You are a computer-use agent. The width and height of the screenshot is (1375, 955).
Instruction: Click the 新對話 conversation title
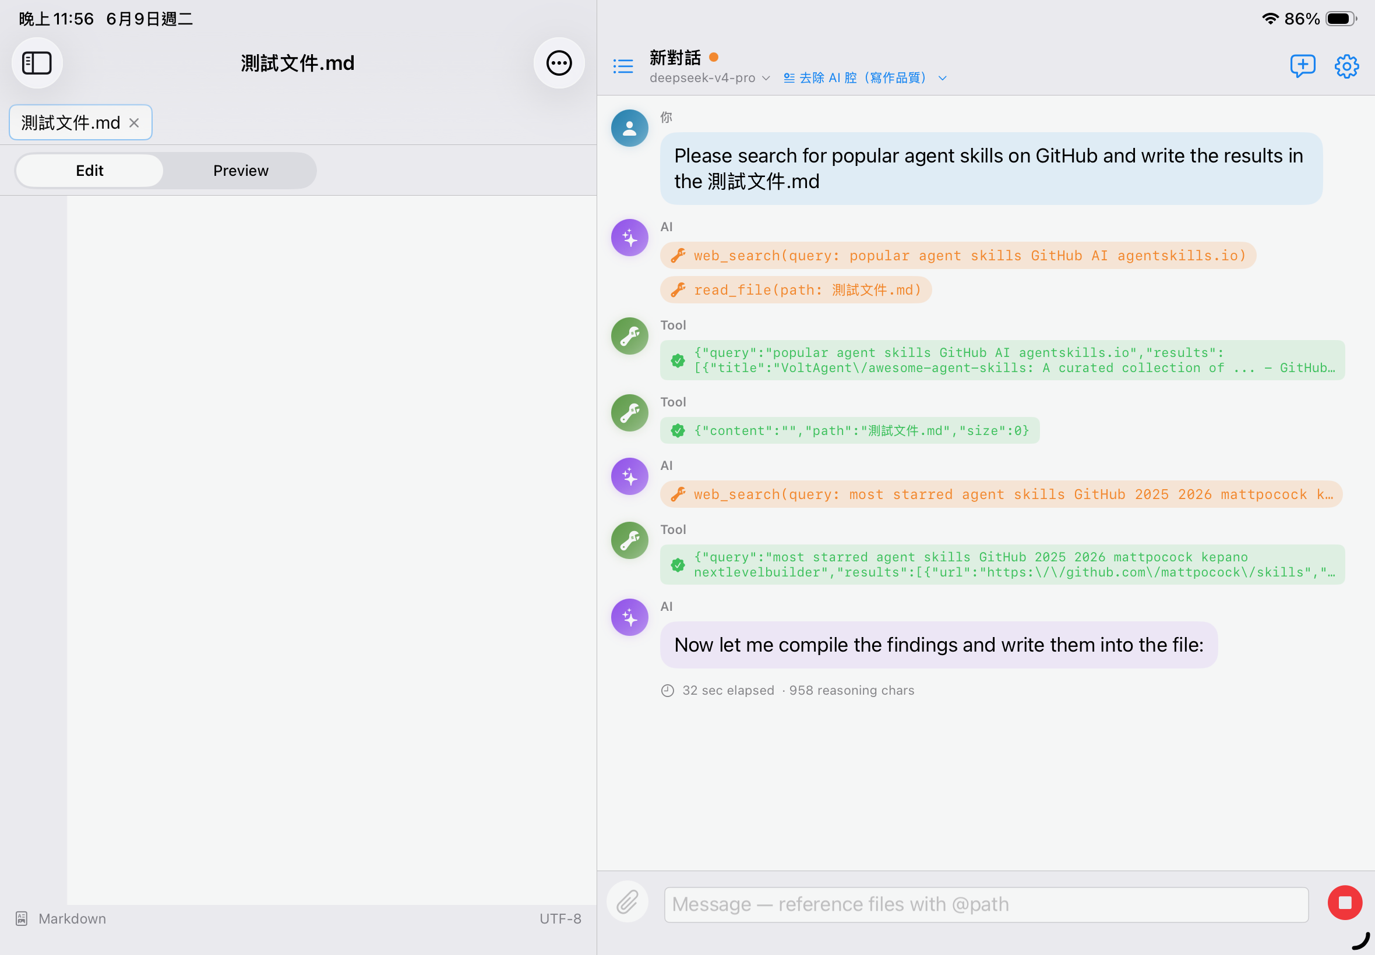pos(675,58)
